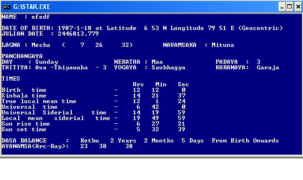Click the Sinhala time seconds value 37

click(182, 96)
